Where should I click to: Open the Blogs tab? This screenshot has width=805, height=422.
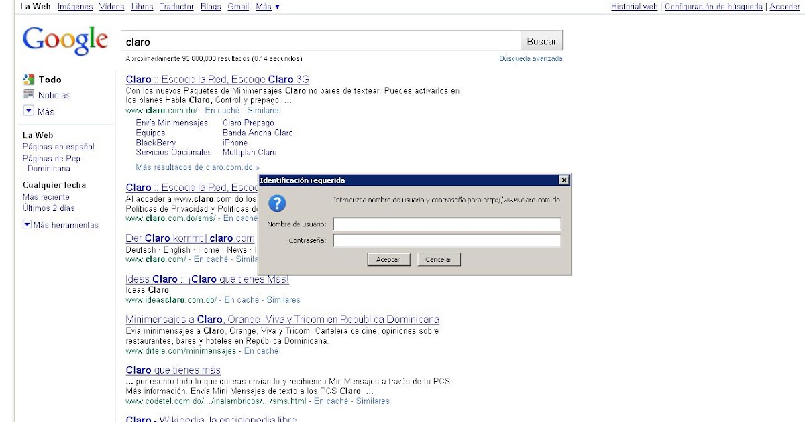coord(211,7)
